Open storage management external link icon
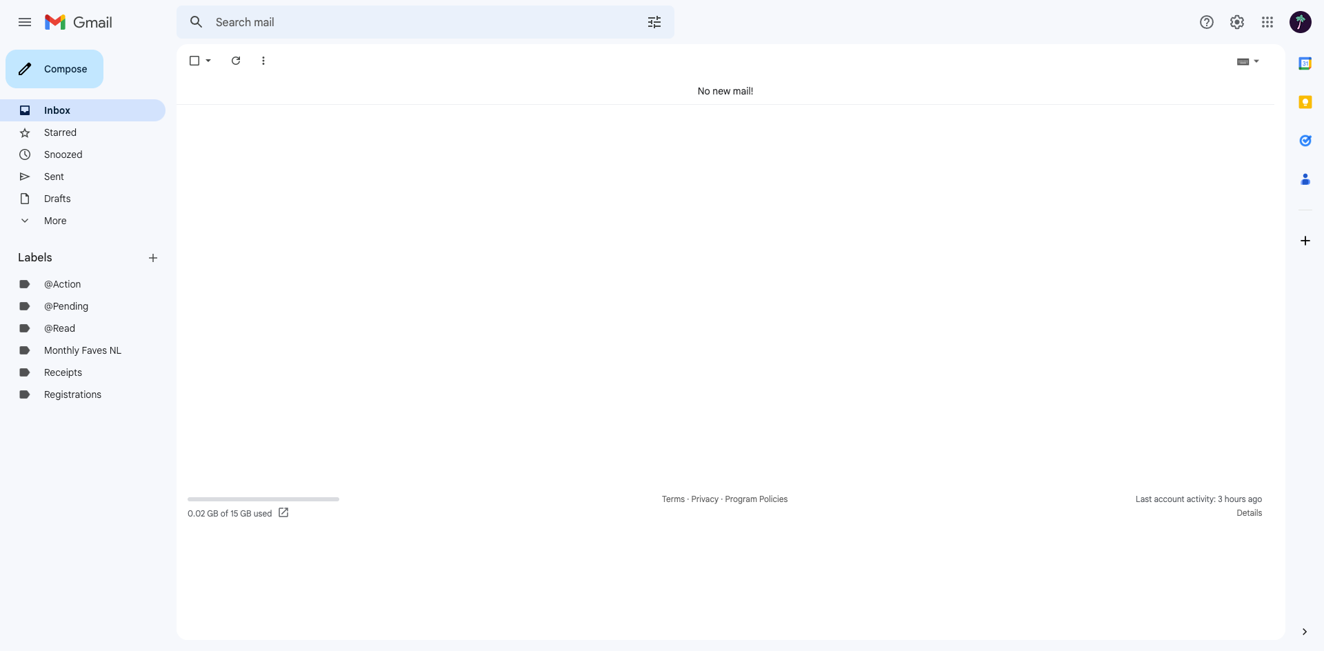Viewport: 1324px width, 651px height. [x=283, y=513]
